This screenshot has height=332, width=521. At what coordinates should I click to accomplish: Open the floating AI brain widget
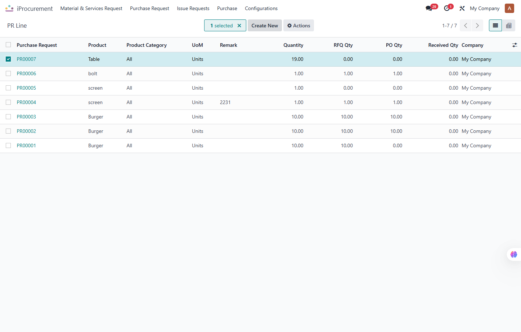(514, 254)
